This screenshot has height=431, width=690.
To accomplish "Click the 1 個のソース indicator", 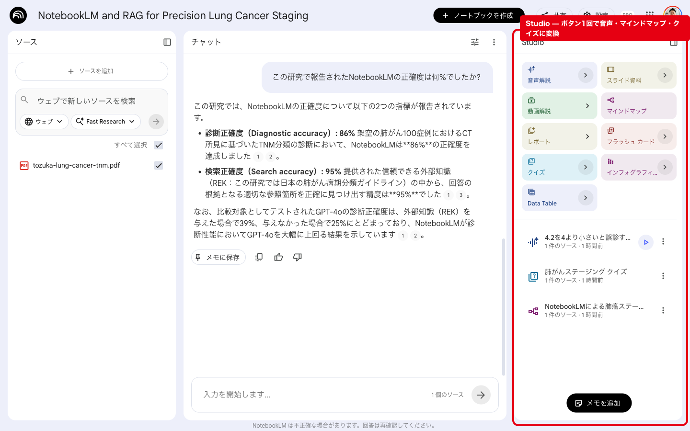I will (447, 395).
